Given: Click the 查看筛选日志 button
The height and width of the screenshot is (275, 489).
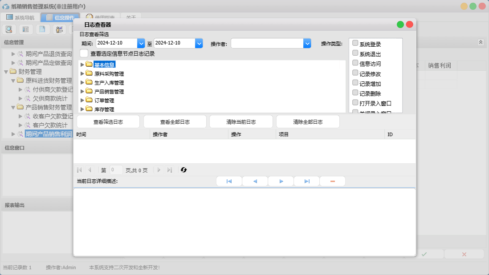Looking at the screenshot, I should (108, 122).
